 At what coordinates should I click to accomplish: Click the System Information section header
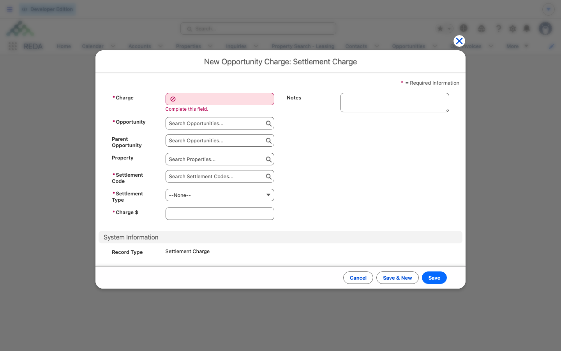280,237
